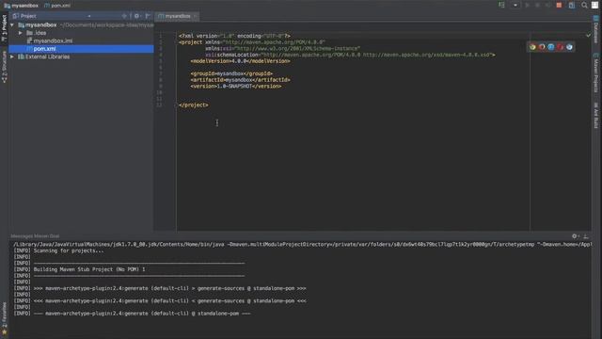Click the Messages Maven Goal panel title
Viewport: 602px width, 339px height.
click(x=35, y=236)
